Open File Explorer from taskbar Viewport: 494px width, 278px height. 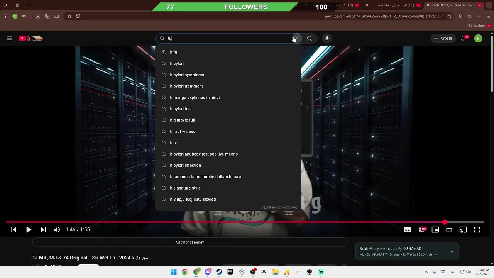click(276, 272)
